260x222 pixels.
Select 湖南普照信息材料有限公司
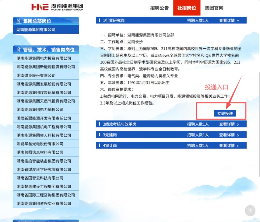point(46,152)
